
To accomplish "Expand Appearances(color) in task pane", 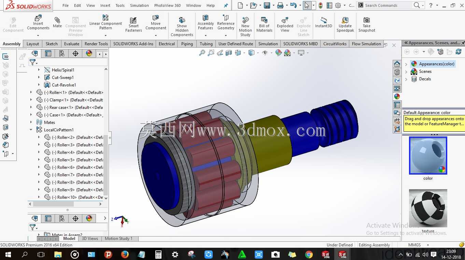I will pos(406,64).
